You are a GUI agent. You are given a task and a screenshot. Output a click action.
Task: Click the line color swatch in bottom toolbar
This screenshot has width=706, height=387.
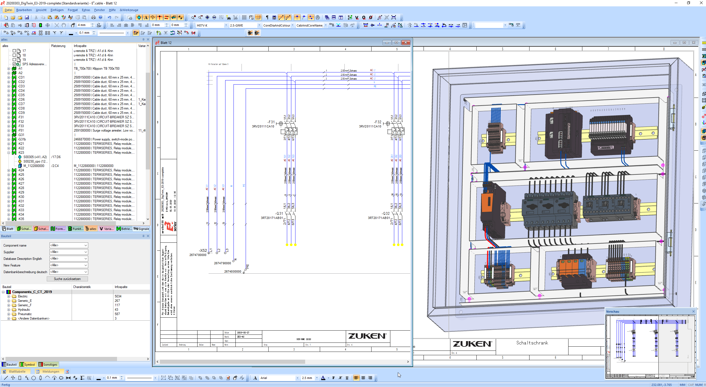[x=98, y=378]
